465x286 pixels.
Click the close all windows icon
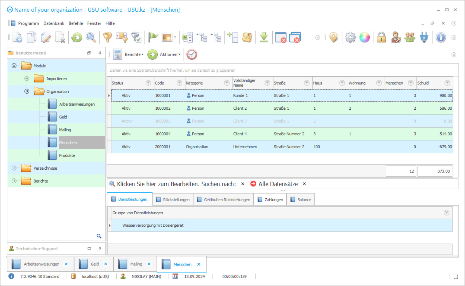point(295,37)
